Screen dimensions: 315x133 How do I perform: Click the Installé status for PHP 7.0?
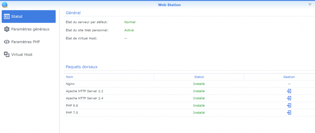[199, 113]
